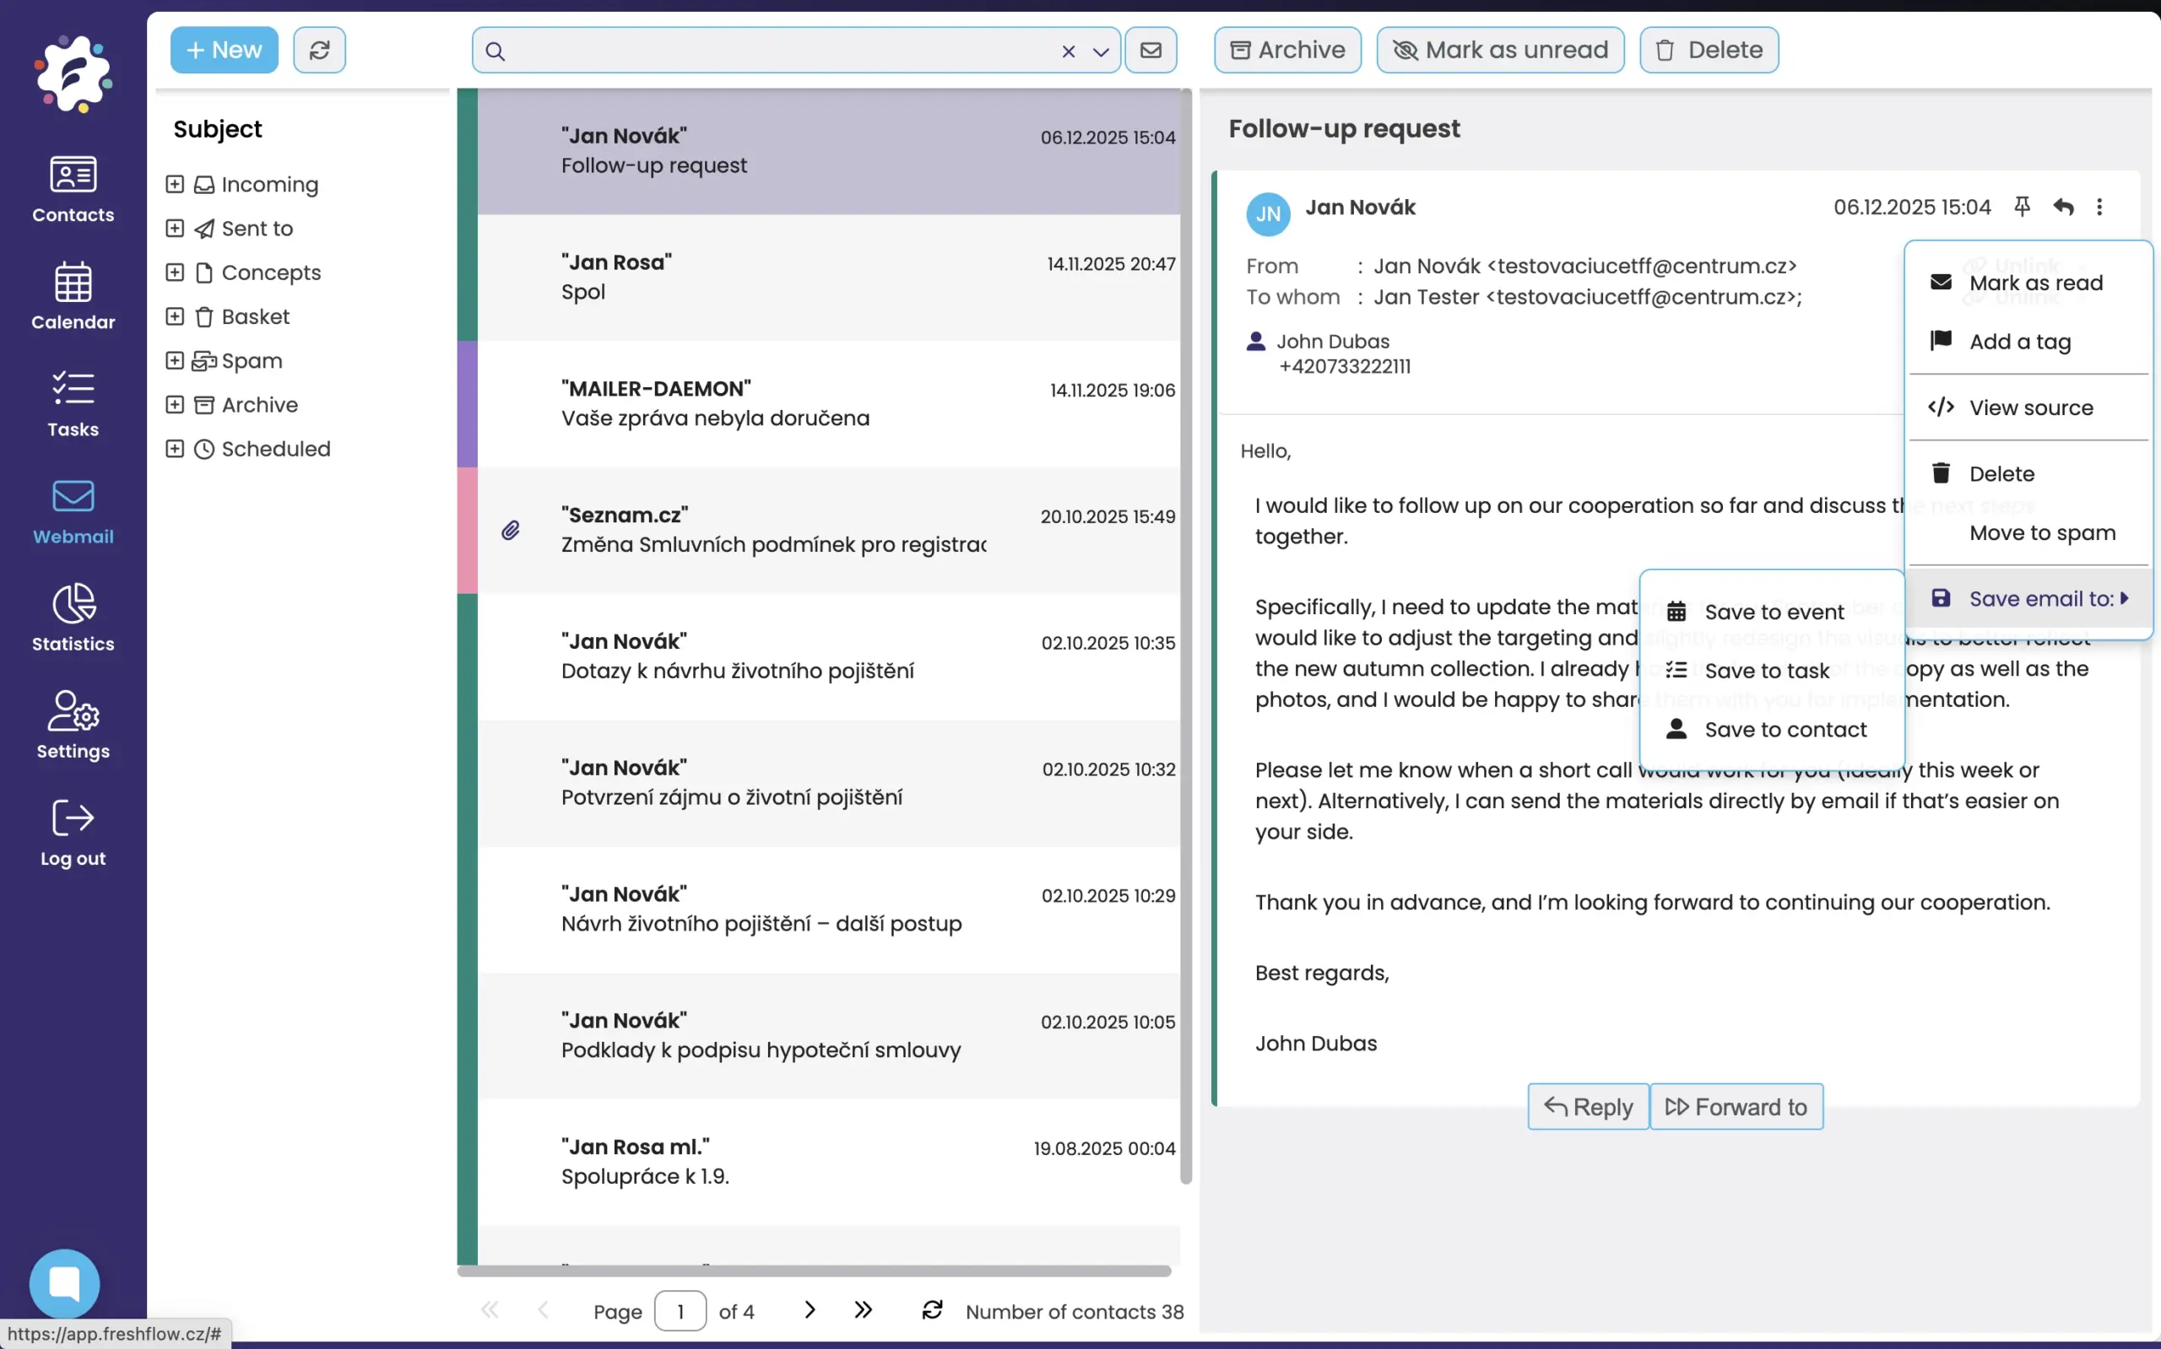2161x1349 pixels.
Task: Open Statistics from the left sidebar
Action: pos(73,618)
